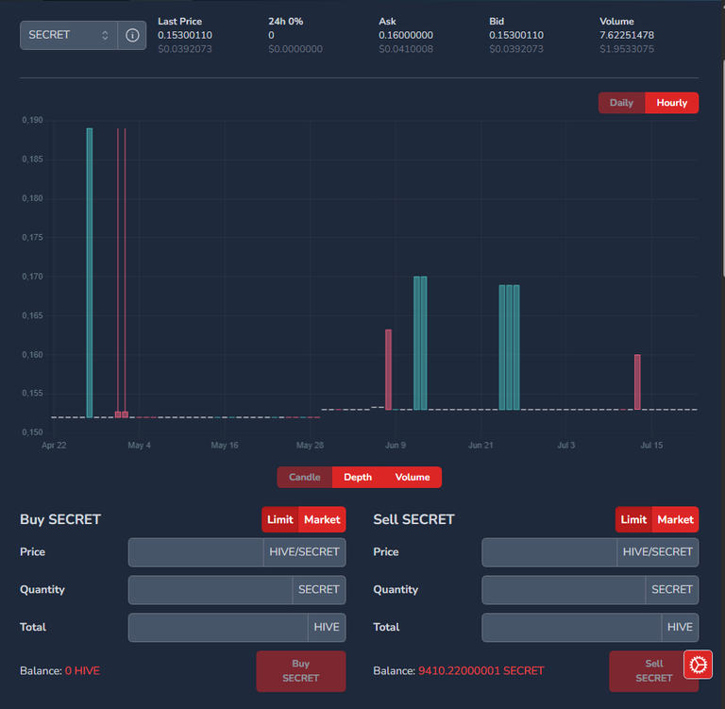
Task: Expand the SECRET token selector dropdown
Action: [68, 35]
